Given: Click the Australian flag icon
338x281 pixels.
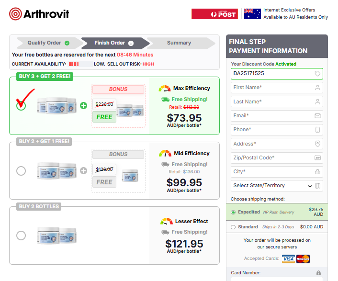Looking at the screenshot, I should (252, 14).
